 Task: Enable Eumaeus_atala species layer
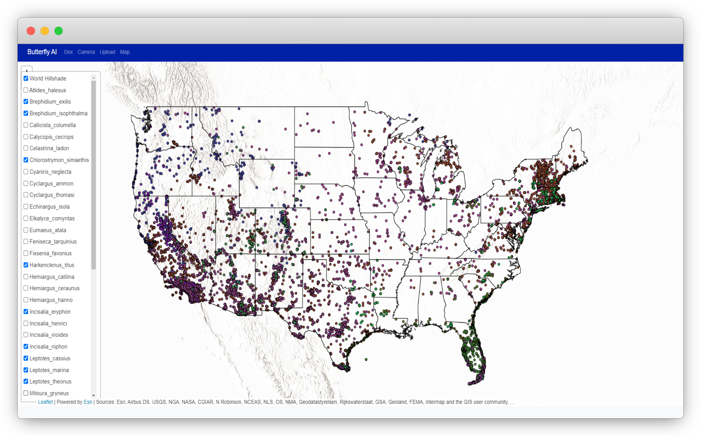26,230
